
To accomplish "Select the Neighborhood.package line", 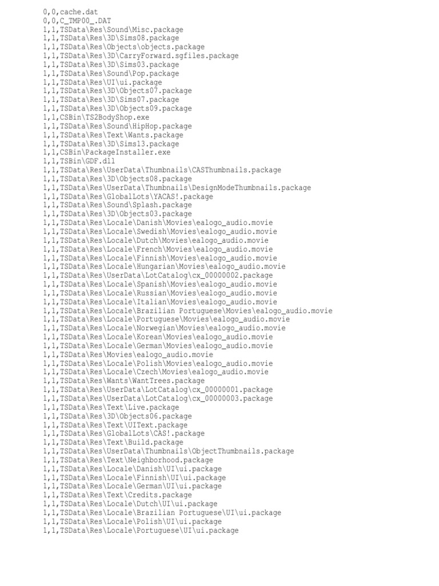I will [128, 460].
